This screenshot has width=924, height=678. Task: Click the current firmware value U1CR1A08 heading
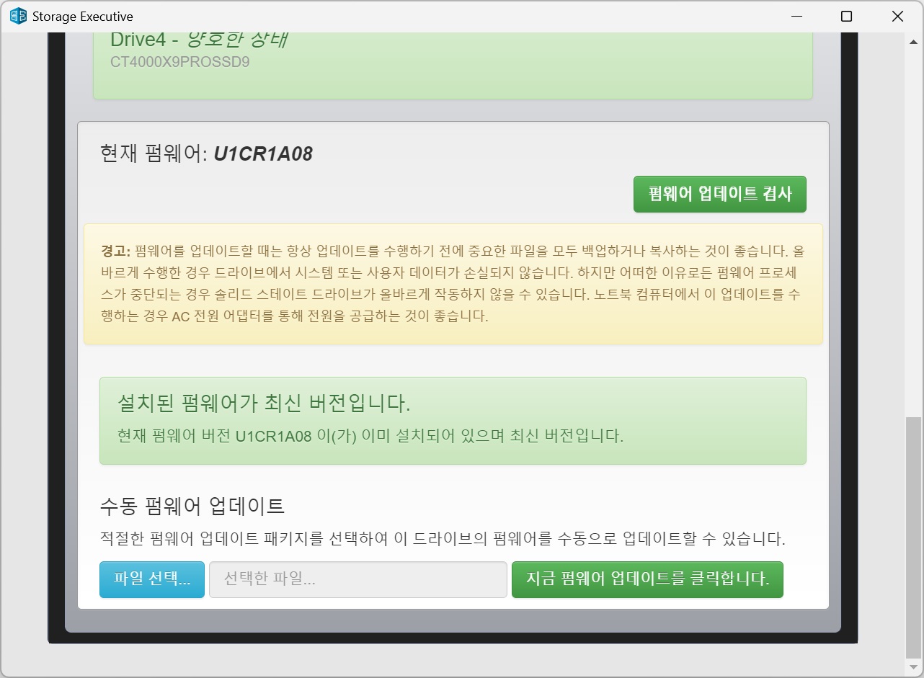tap(263, 153)
